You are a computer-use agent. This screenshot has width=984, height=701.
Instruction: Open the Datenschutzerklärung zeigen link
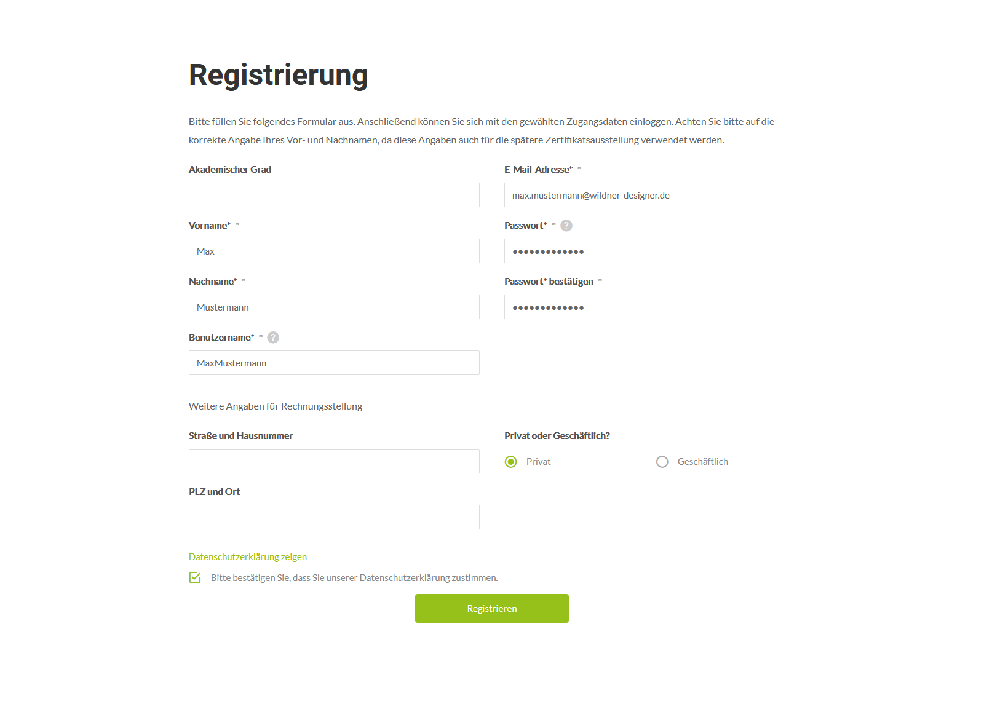247,556
